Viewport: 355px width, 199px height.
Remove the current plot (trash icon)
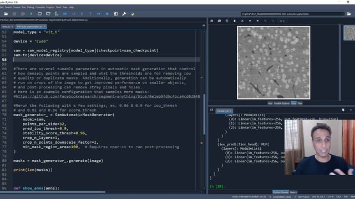[235, 21]
